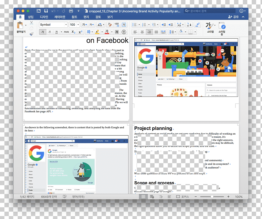Switch to the 삽입 (Insert) tab

click(31, 17)
